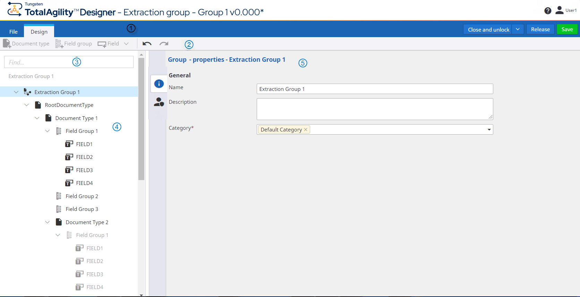Click the User1 profile icon
The image size is (580, 297).
coord(559,10)
